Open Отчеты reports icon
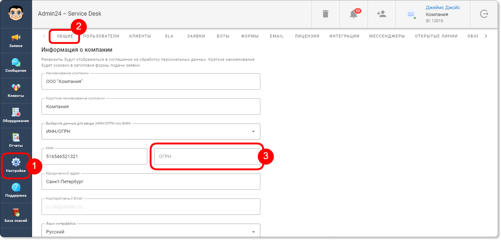The width and height of the screenshot is (501, 240). [x=16, y=141]
